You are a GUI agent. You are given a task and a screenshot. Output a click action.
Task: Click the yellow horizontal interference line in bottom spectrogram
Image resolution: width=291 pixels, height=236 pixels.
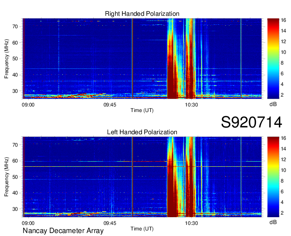point(142,166)
